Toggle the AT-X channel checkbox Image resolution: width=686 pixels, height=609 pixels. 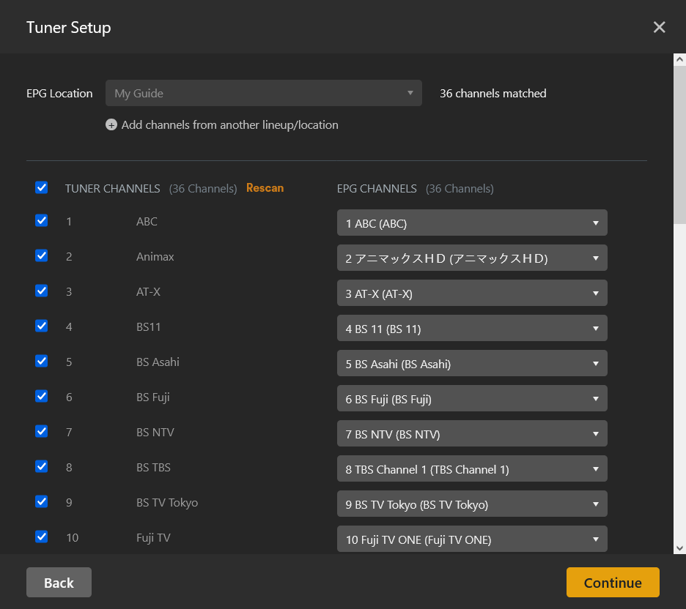[41, 291]
